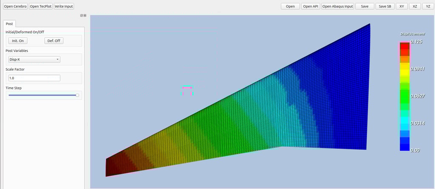Image resolution: width=435 pixels, height=189 pixels.
Task: Click the Open button in the top bar
Action: 290,6
